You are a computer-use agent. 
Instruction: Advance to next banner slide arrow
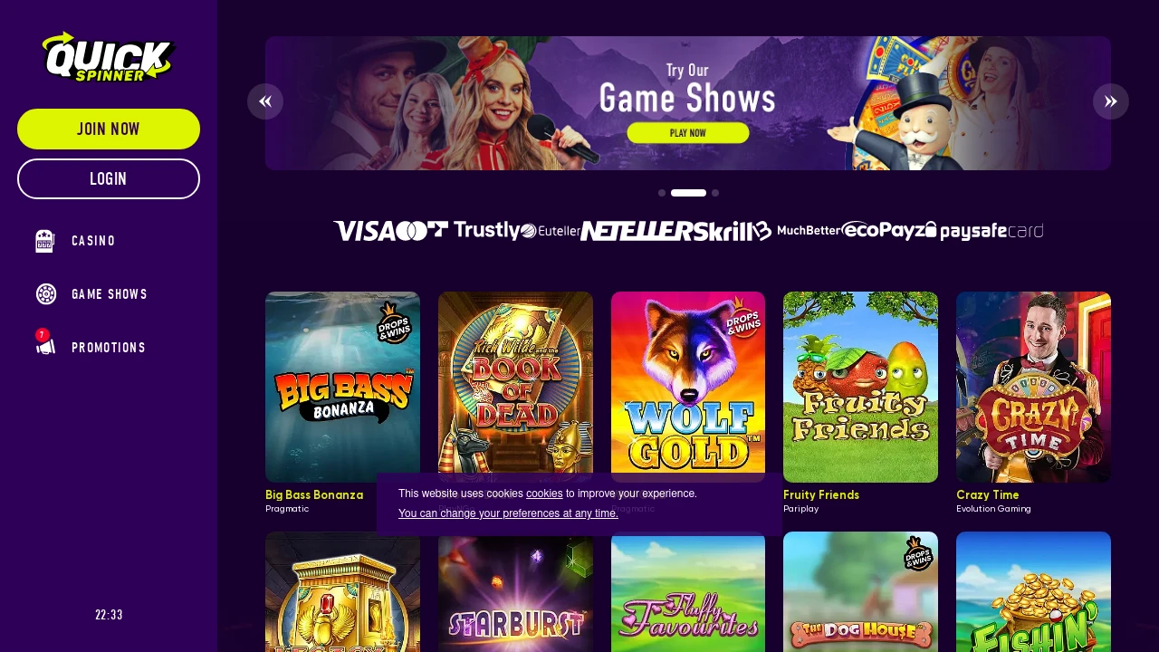[x=1111, y=101]
